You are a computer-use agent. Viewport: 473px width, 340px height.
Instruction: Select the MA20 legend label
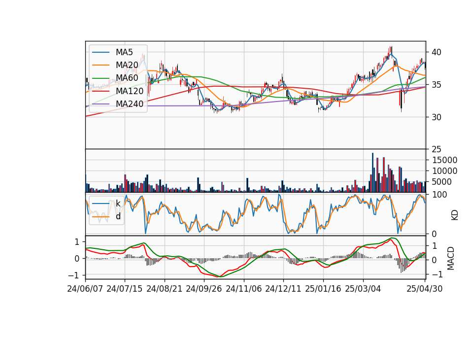(x=127, y=65)
